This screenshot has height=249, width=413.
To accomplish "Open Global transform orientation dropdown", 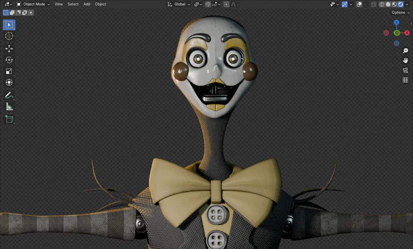I will [x=179, y=4].
